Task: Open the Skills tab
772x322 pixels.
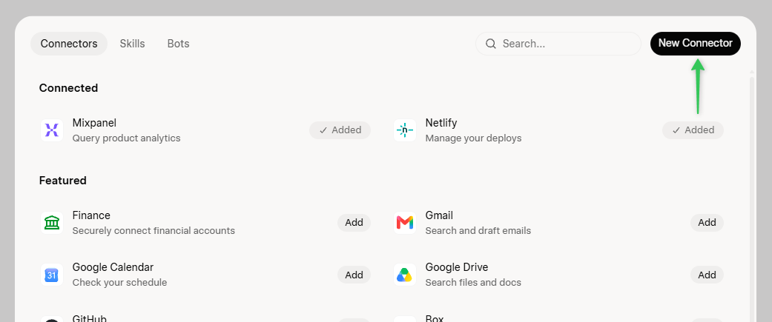Action: click(x=133, y=44)
